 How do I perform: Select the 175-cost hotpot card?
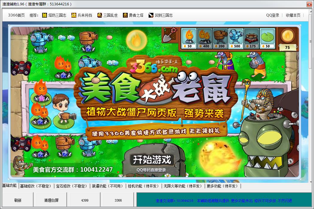[252, 38]
